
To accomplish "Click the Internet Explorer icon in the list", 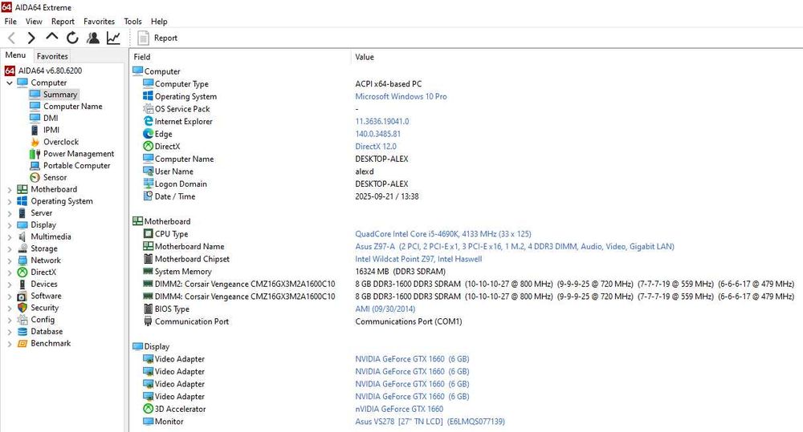I will [148, 121].
